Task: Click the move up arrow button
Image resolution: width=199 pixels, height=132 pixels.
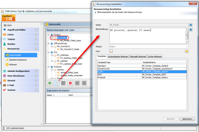Action: pos(77,83)
